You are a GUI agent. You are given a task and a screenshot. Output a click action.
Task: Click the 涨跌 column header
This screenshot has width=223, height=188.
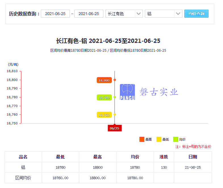tap(164, 157)
